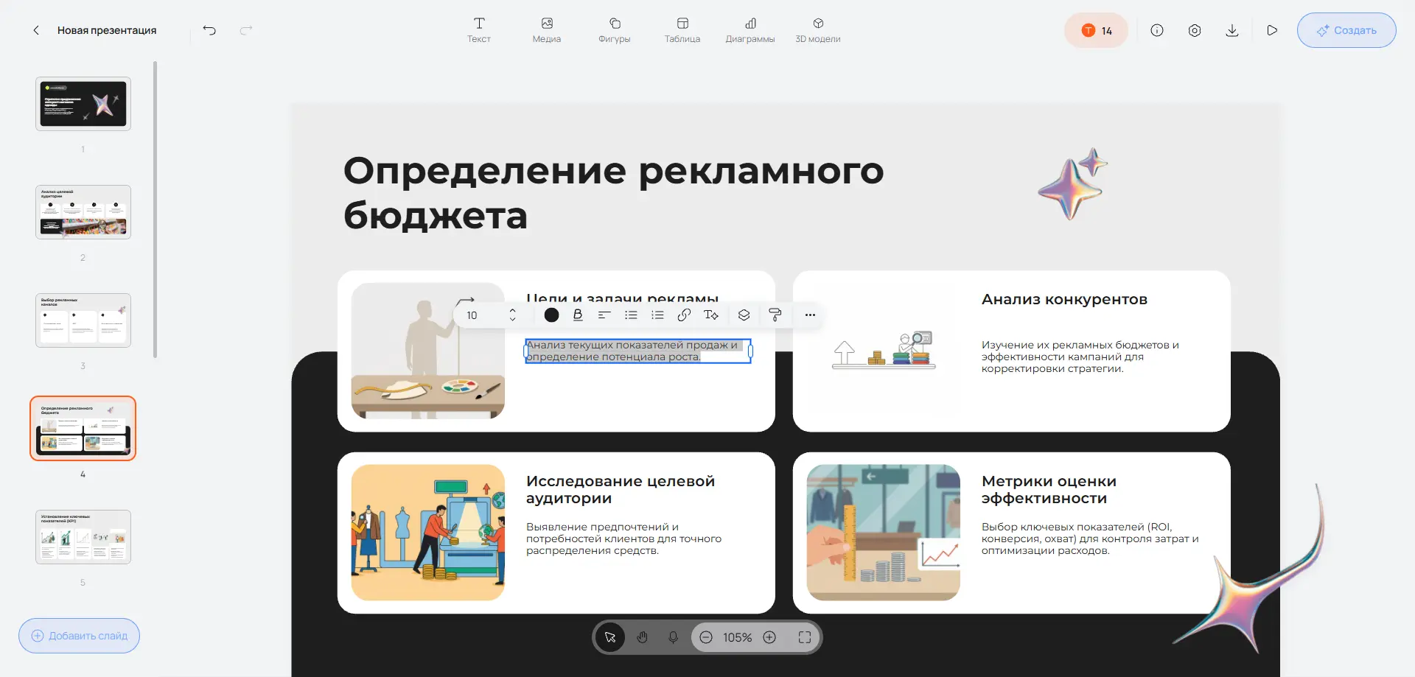Switch to the hand pan tool
The height and width of the screenshot is (677, 1415).
[x=643, y=637]
